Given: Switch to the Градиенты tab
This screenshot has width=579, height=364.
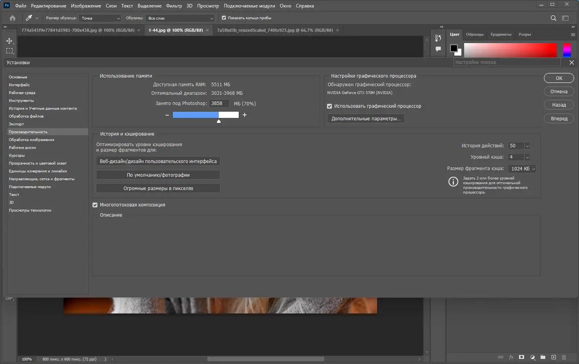Looking at the screenshot, I should 501,34.
